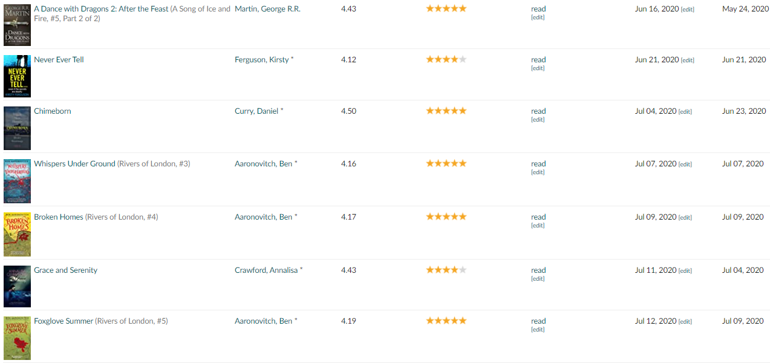The height and width of the screenshot is (363, 770).
Task: Click first rating star for Chimeborn
Action: pos(430,111)
